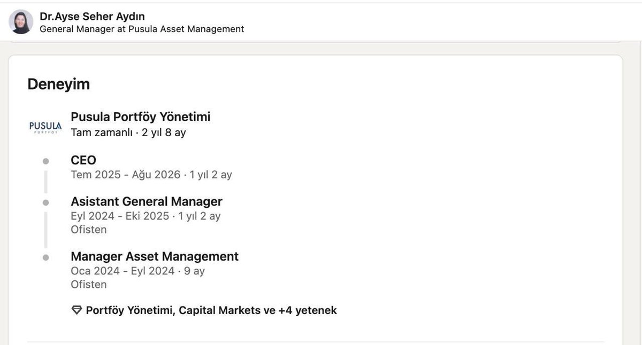The height and width of the screenshot is (345, 642).
Task: Click the bullet beside Asistant General Manager
Action: pos(46,202)
